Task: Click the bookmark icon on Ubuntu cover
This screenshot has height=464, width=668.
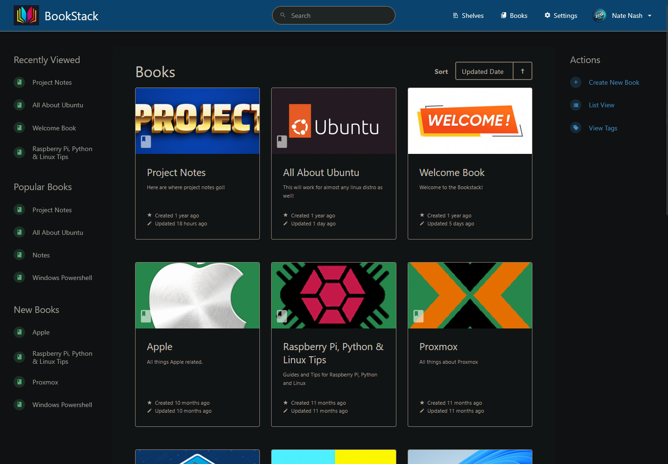Action: [282, 142]
